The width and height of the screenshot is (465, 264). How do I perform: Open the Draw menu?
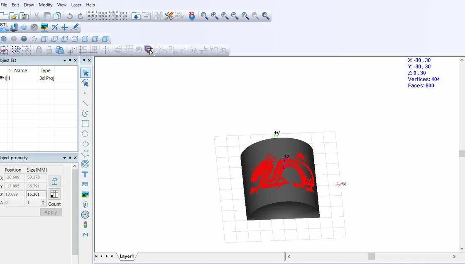pos(29,5)
